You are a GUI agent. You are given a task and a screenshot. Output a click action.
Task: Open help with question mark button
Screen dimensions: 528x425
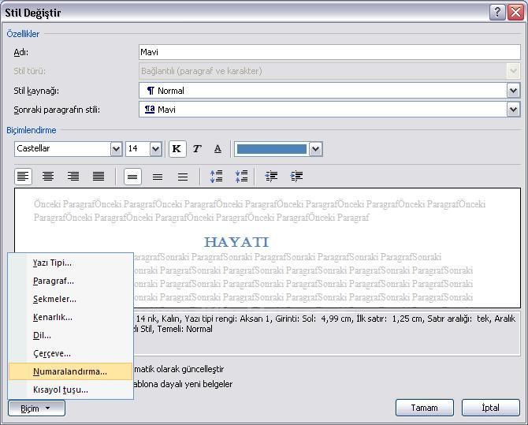pyautogui.click(x=497, y=13)
